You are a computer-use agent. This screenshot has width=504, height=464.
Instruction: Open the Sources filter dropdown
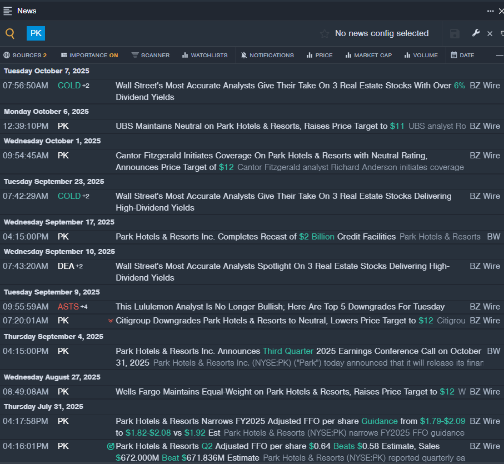(x=25, y=55)
